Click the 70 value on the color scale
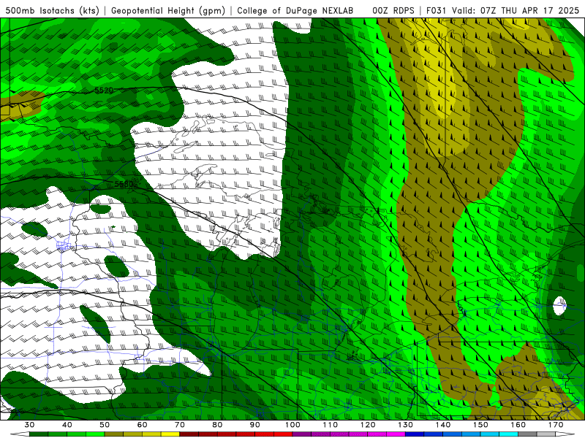585x438 pixels. coord(180,425)
